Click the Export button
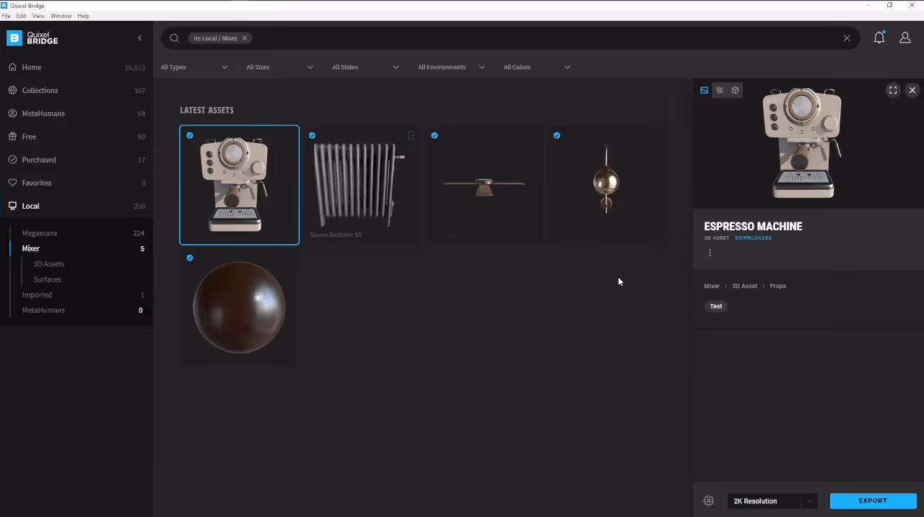The width and height of the screenshot is (924, 517). point(873,500)
